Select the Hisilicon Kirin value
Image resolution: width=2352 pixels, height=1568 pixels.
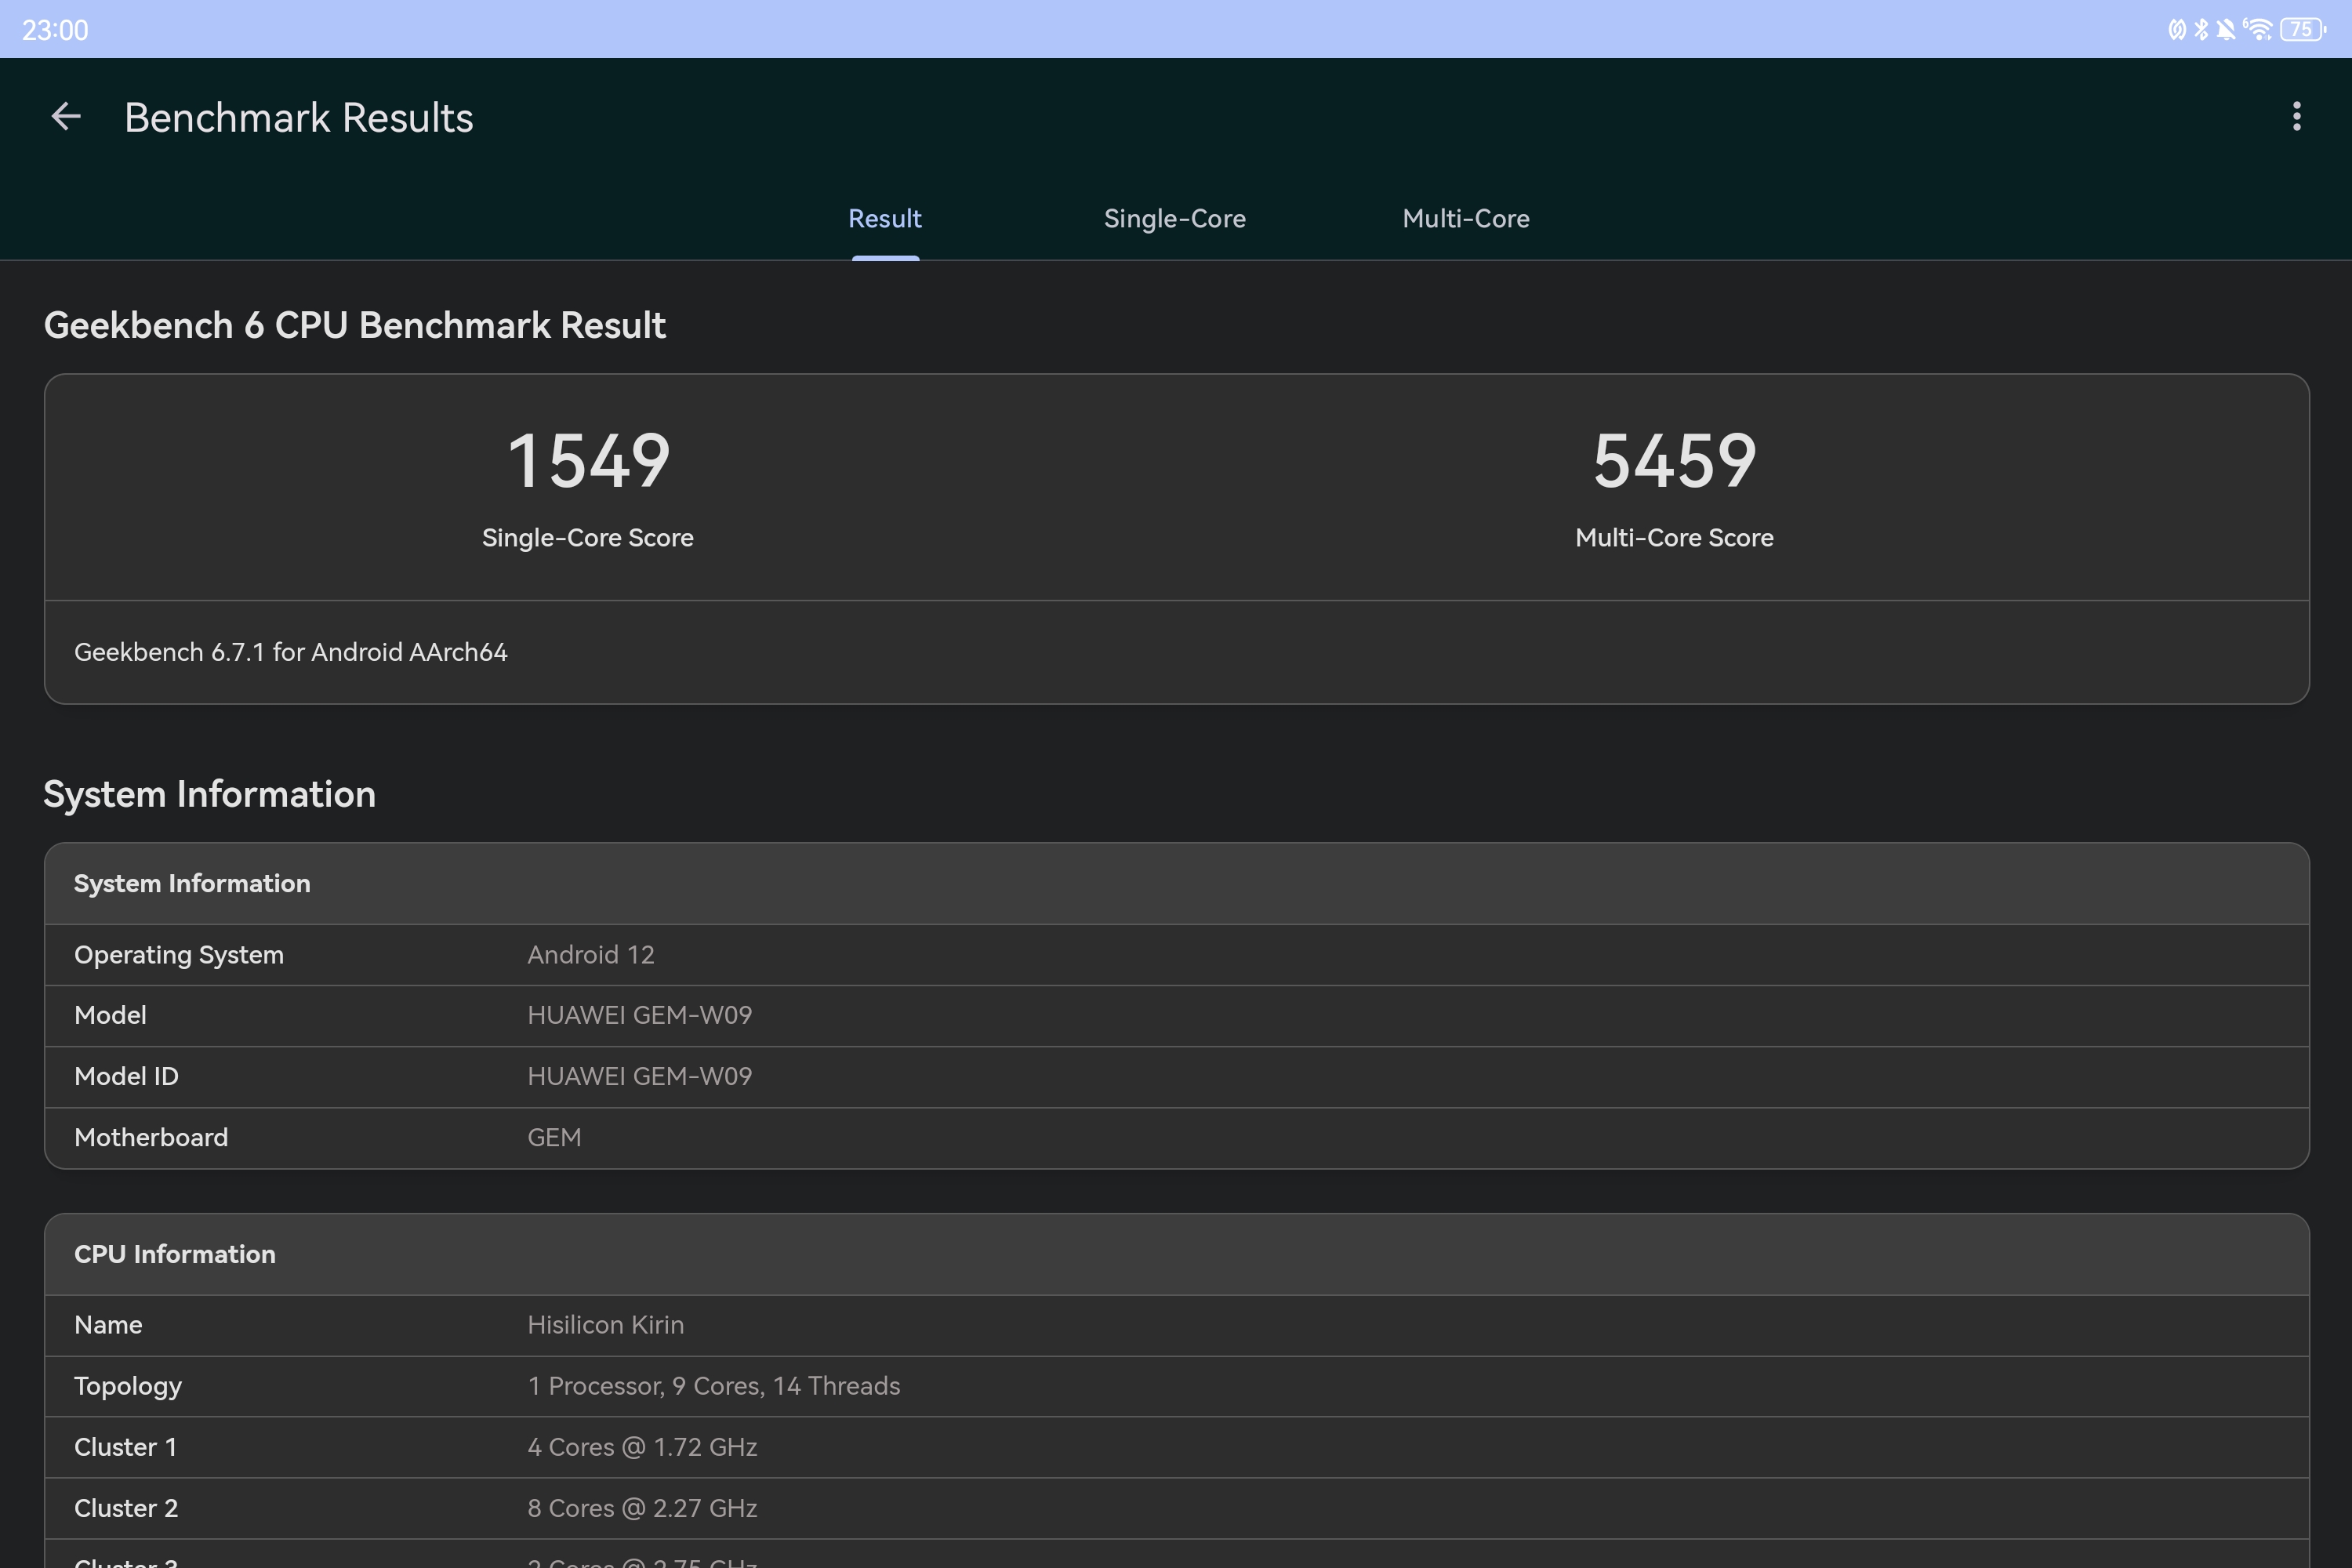pos(606,1325)
